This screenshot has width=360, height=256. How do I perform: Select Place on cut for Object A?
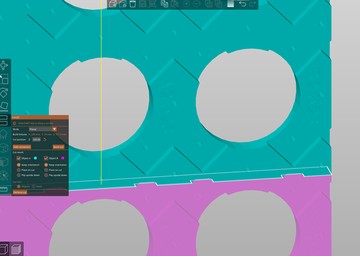[x=19, y=170]
